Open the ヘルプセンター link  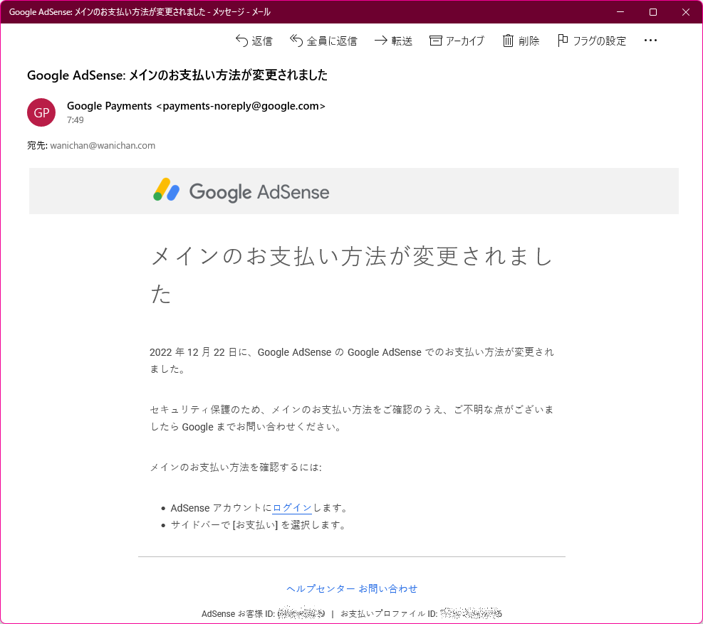point(321,588)
